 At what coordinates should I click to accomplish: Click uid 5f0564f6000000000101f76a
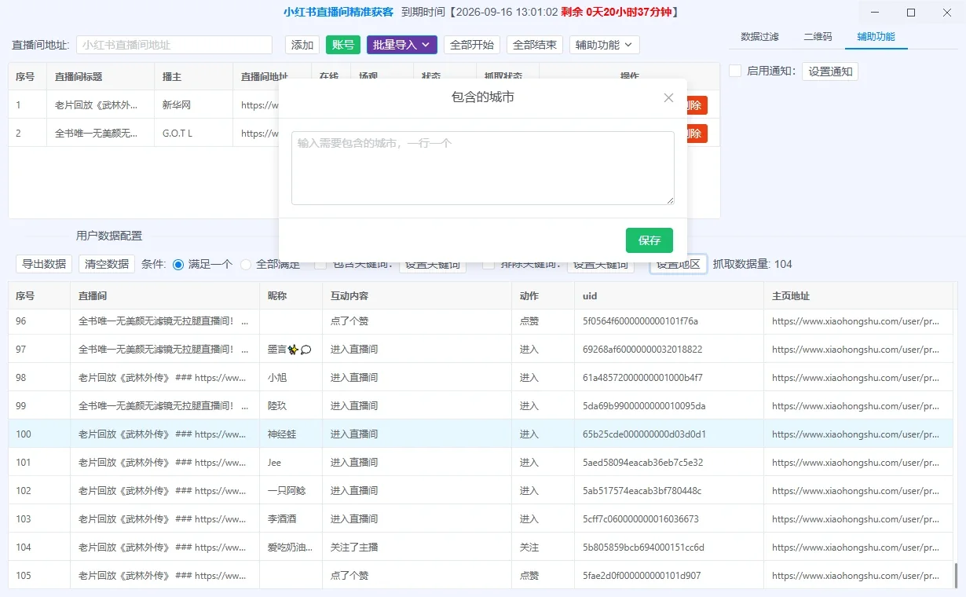click(x=640, y=320)
